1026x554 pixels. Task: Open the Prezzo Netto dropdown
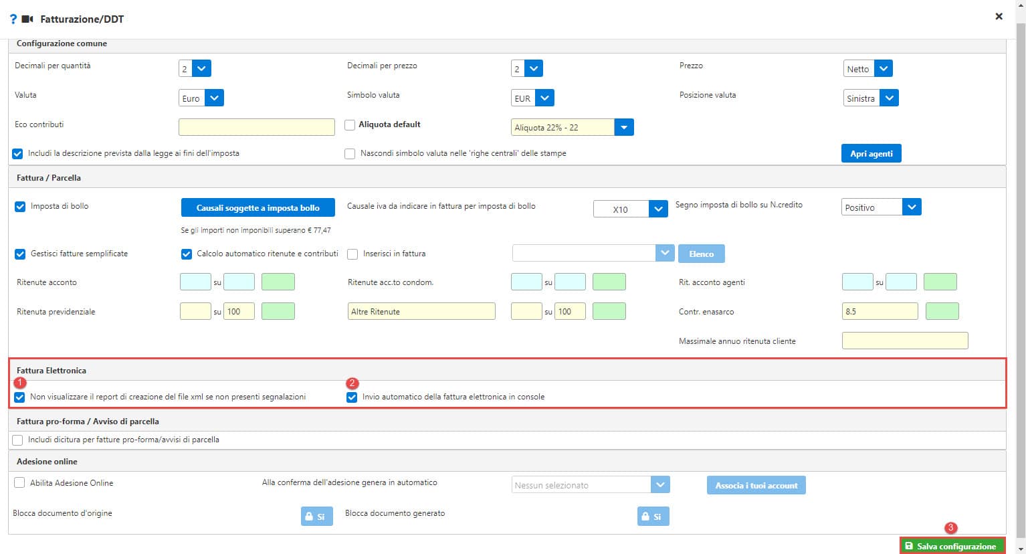point(883,68)
